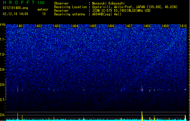Click the 'Receiver' field label
This screenshot has height=121, width=190.
coord(61,11)
